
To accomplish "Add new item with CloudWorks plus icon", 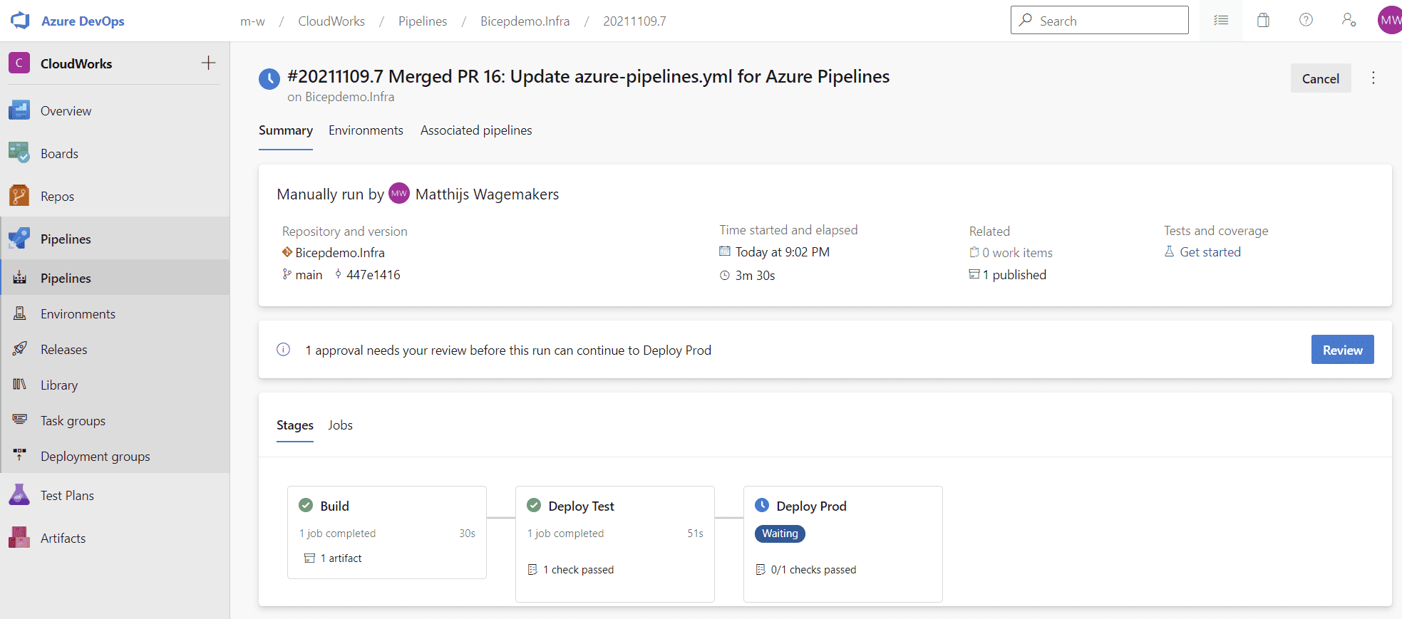I will coord(208,63).
